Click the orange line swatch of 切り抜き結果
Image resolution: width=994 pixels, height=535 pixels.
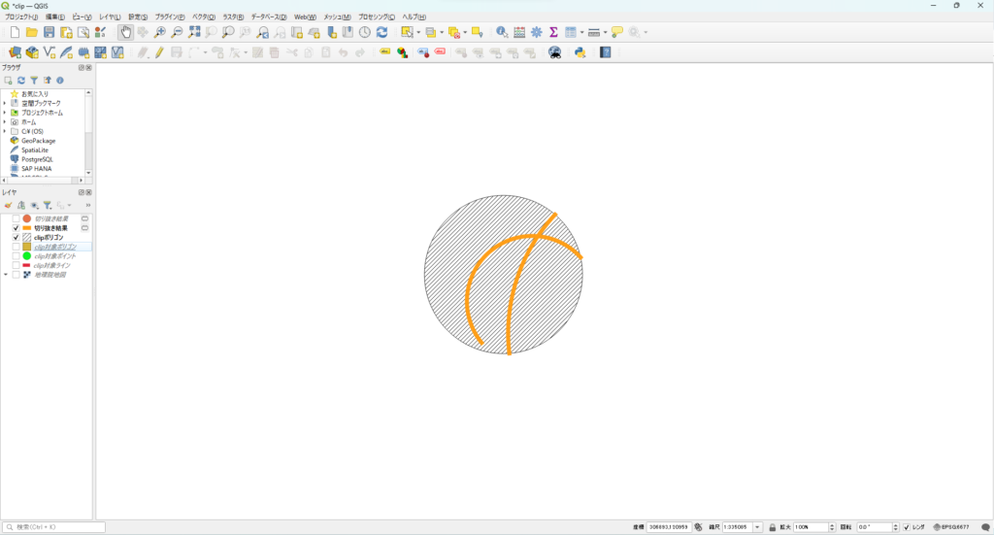coord(26,228)
